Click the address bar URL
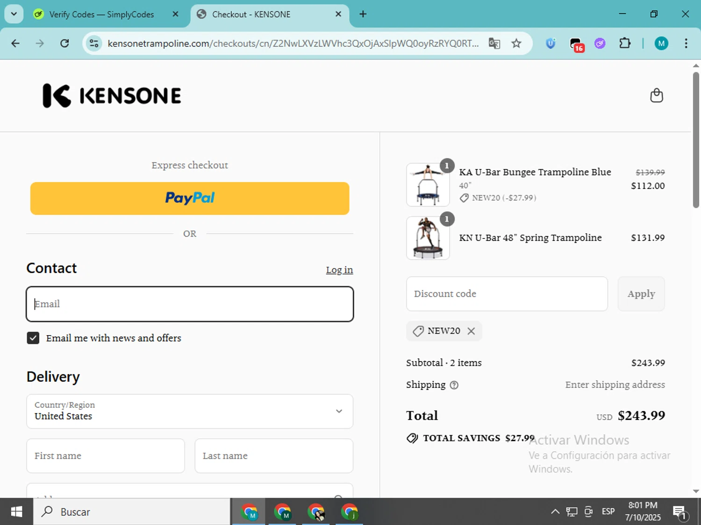The width and height of the screenshot is (701, 525). [293, 43]
